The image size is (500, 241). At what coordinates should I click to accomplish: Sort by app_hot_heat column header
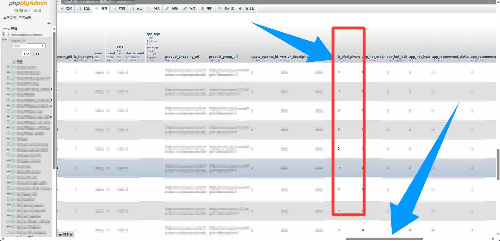(x=419, y=57)
